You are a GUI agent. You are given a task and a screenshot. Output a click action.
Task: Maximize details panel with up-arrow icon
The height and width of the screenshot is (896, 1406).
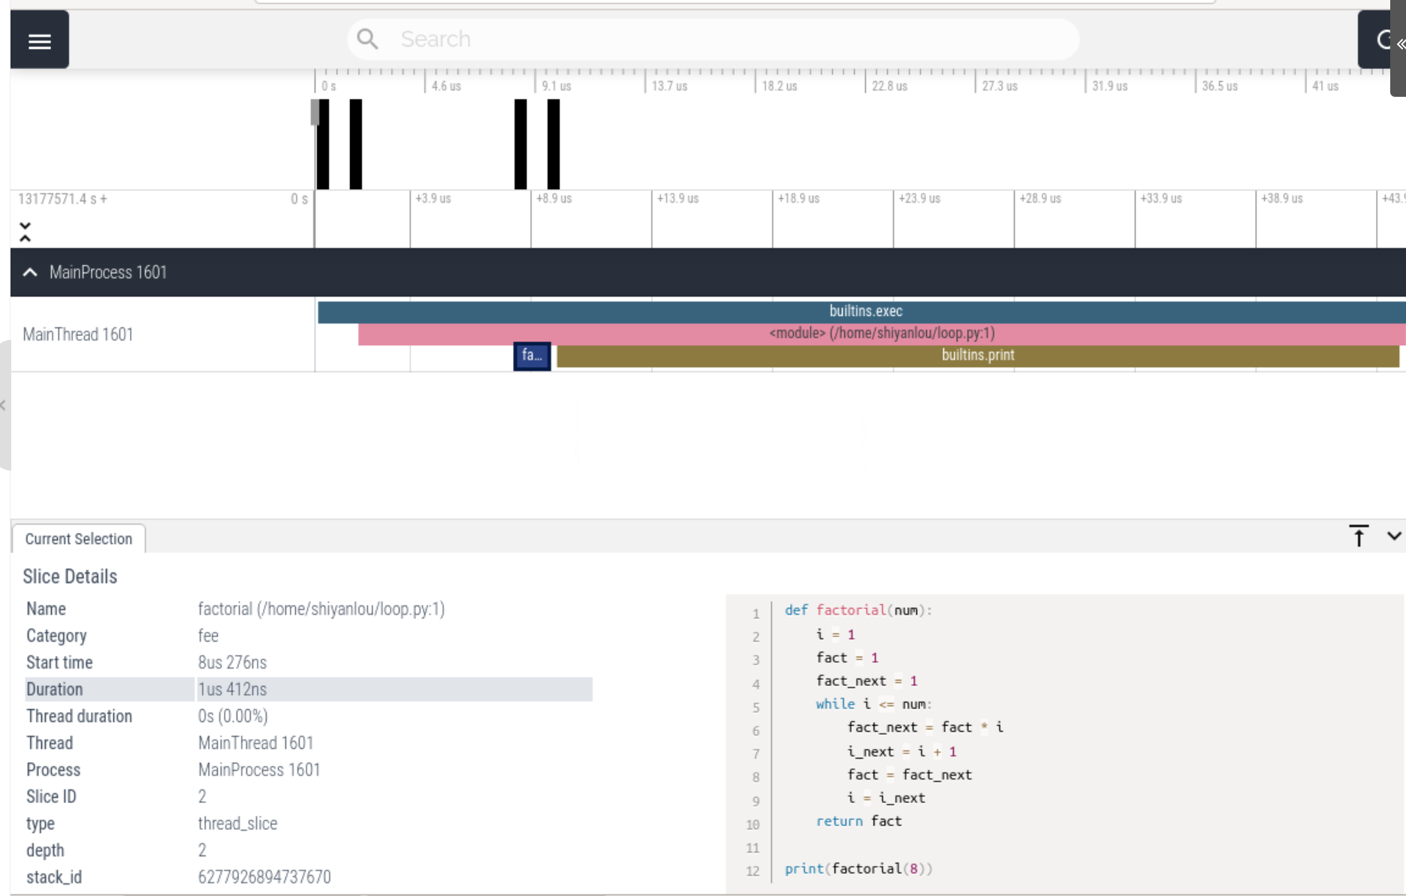tap(1359, 536)
